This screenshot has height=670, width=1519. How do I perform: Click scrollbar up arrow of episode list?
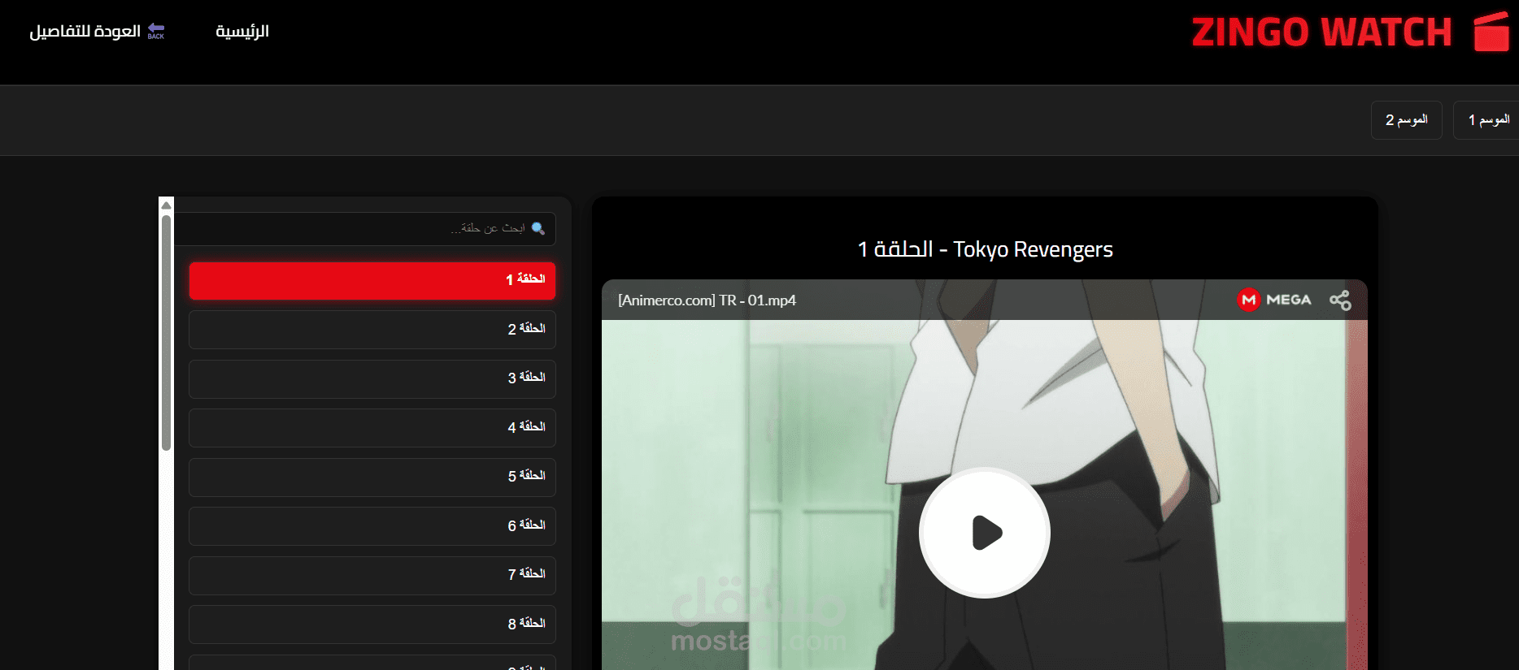[166, 205]
